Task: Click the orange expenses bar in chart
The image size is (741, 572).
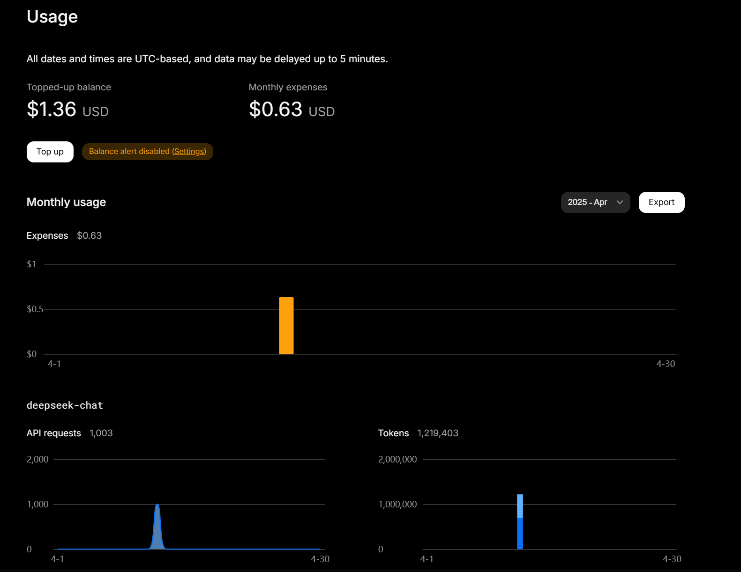Action: (x=286, y=326)
